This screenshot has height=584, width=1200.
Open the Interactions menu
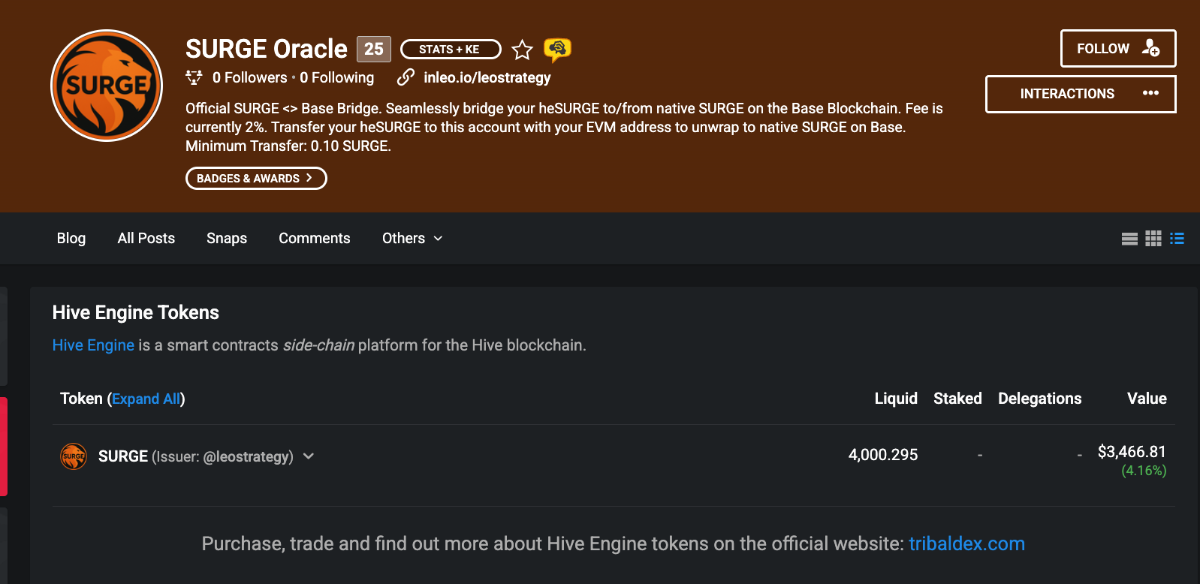coord(1080,94)
